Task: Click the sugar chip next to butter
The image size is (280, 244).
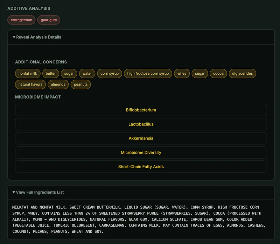Action: 69,74
